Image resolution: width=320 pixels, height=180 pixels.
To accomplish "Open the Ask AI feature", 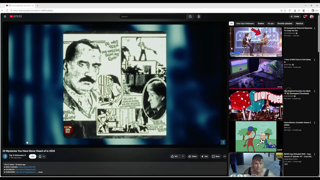I will click(204, 156).
